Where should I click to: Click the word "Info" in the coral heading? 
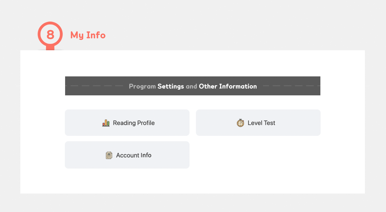coord(96,35)
